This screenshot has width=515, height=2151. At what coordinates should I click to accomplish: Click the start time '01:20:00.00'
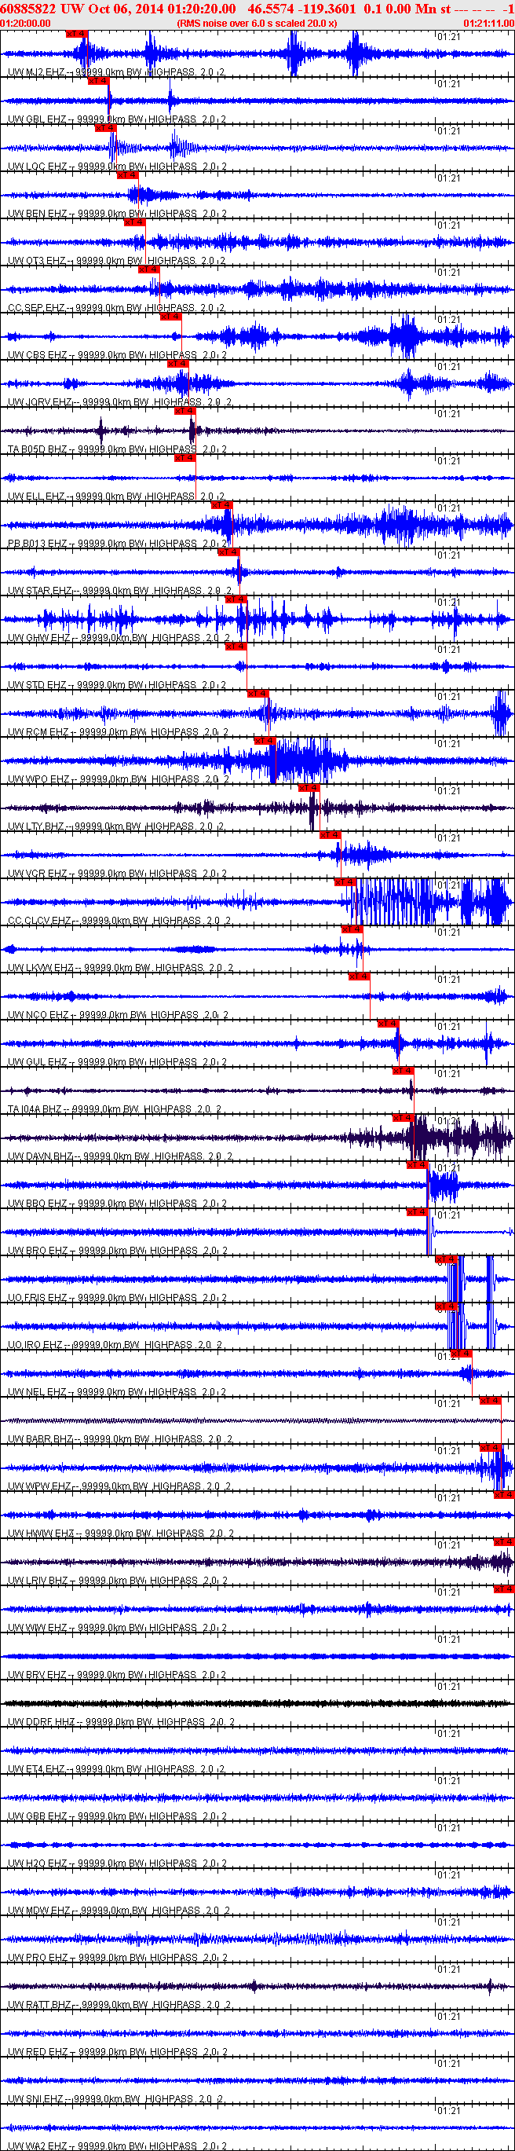25,24
